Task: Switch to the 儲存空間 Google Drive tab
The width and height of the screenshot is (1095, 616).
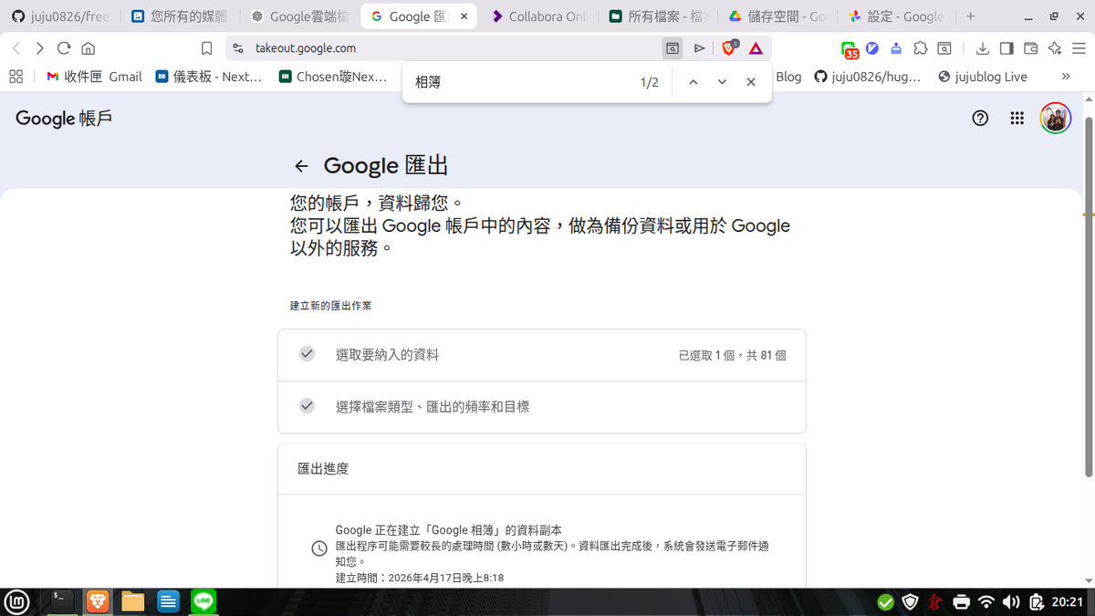Action: (x=778, y=16)
